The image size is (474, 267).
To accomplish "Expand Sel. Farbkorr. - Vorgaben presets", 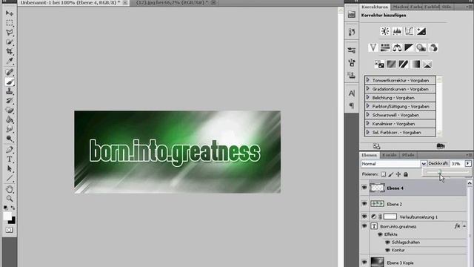I will pyautogui.click(x=368, y=132).
